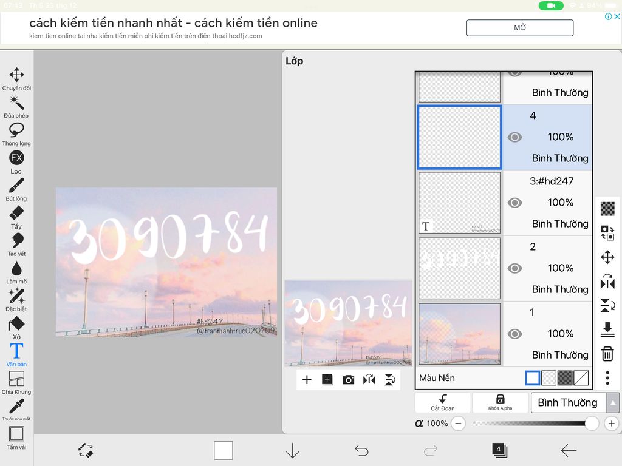
Task: Select the Chuyển đổi transform tool
Action: coord(16,79)
